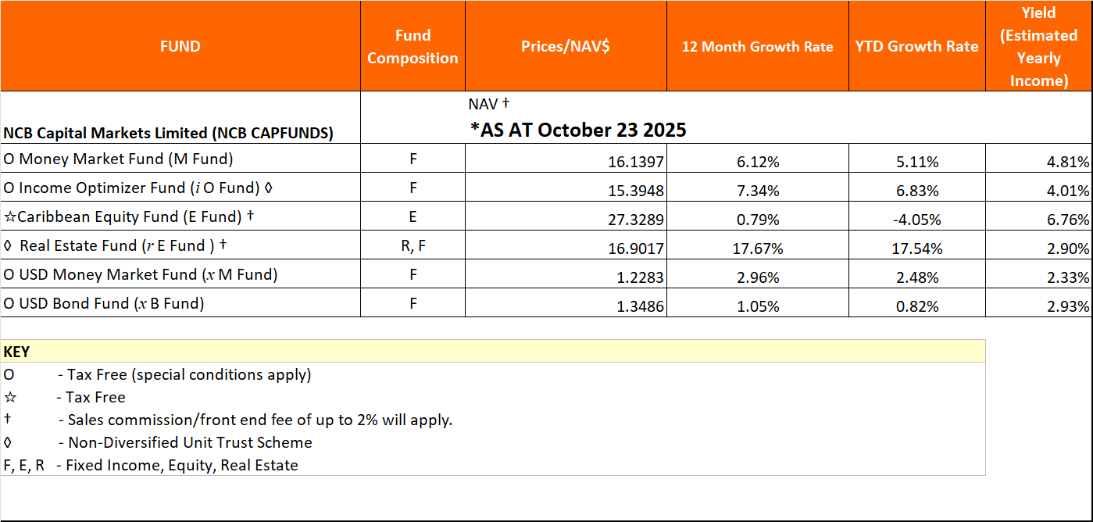1093x522 pixels.
Task: Click the YTD Growth Rate header
Action: pyautogui.click(x=916, y=46)
